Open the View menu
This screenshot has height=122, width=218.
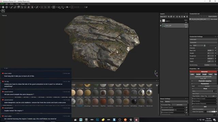click(17, 4)
